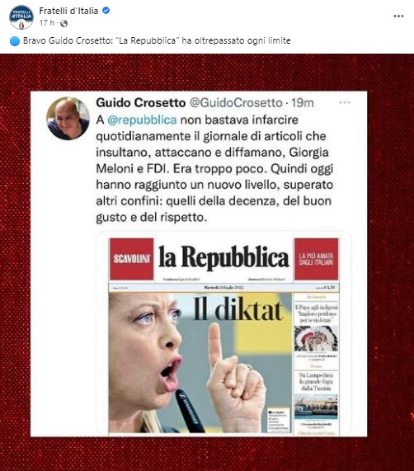Click the 'Il diktat' headline on front page

pyautogui.click(x=238, y=309)
